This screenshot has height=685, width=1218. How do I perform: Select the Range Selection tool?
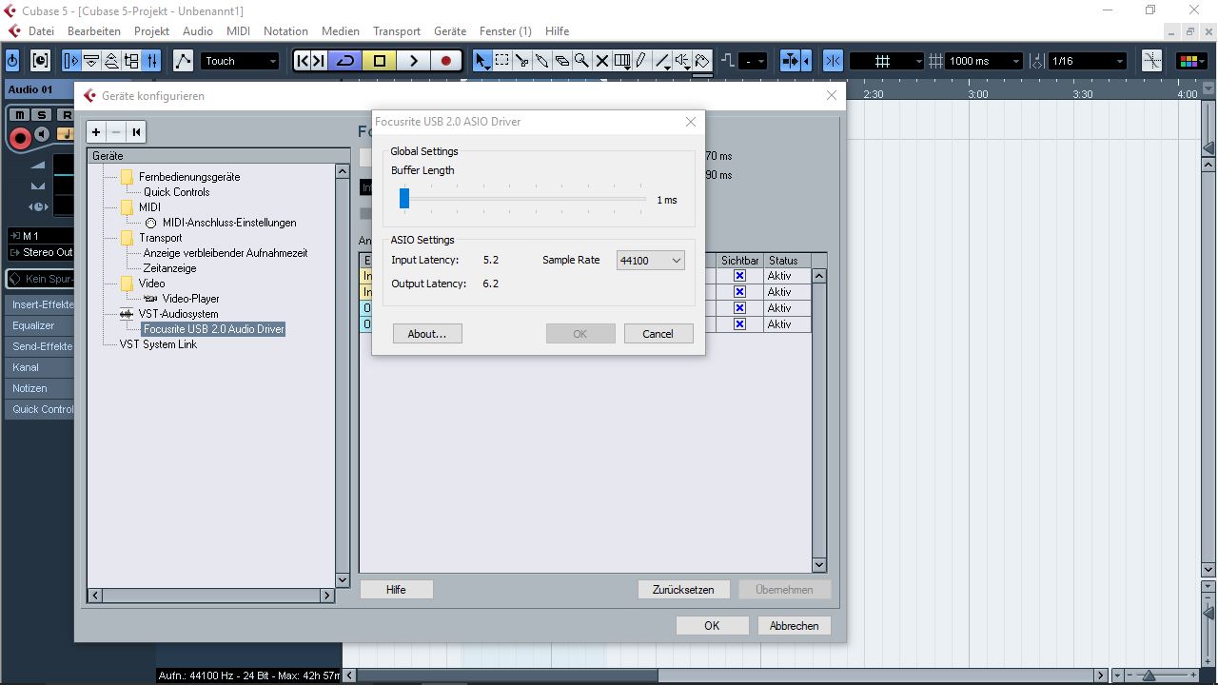pyautogui.click(x=502, y=61)
